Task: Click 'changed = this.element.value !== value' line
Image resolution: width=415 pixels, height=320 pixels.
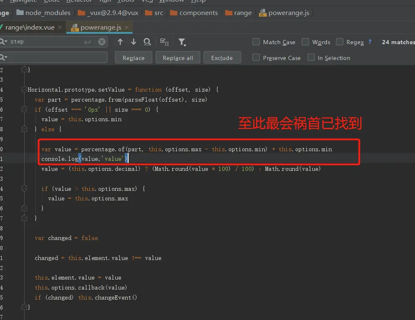Action: click(98, 258)
